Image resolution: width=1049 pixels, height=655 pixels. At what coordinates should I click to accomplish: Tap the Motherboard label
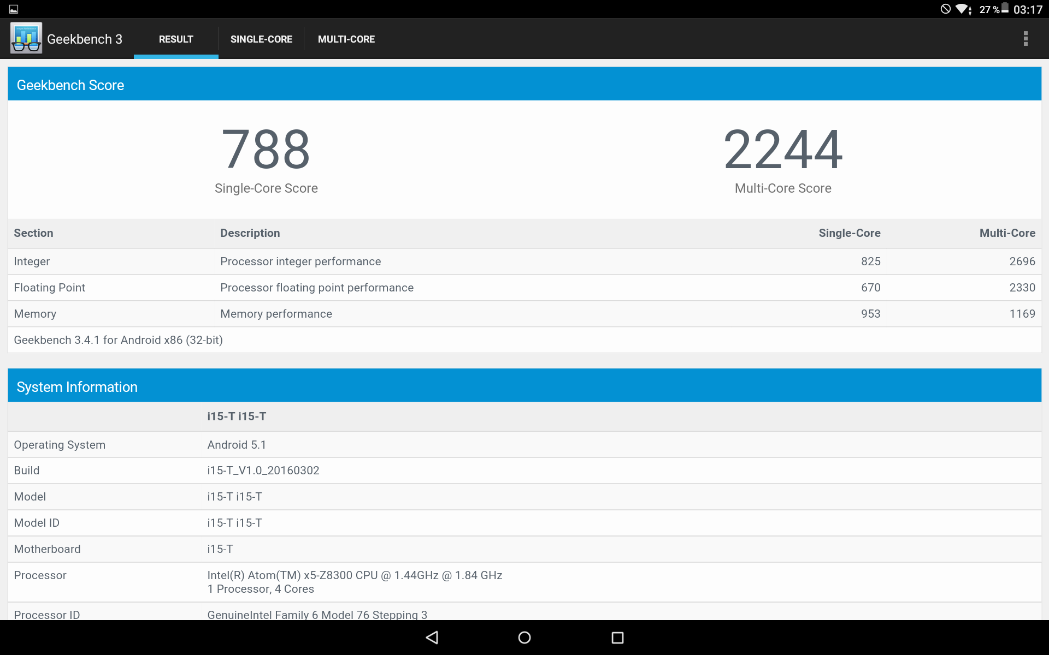point(47,549)
